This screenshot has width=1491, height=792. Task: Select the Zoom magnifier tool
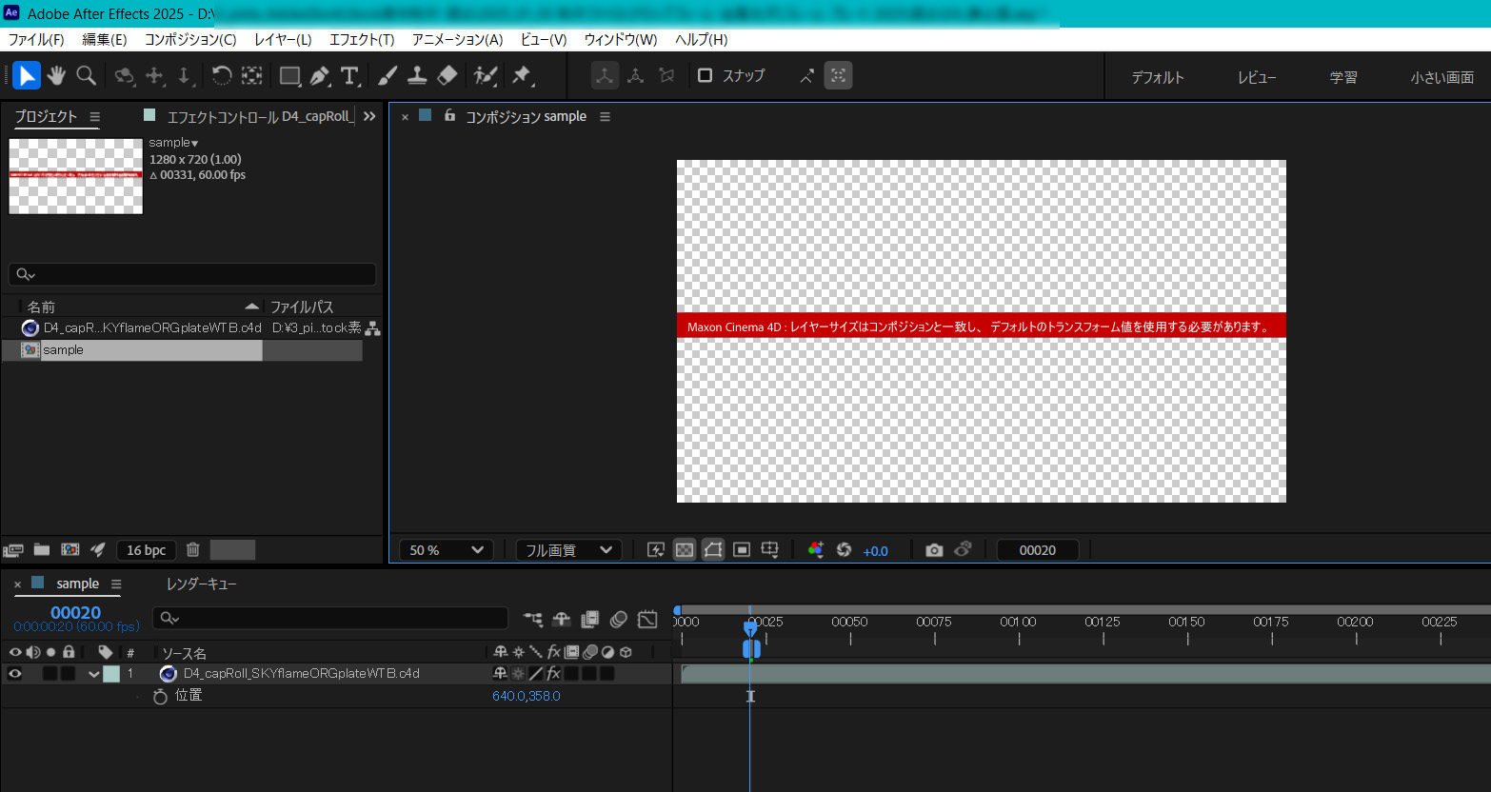pyautogui.click(x=86, y=75)
